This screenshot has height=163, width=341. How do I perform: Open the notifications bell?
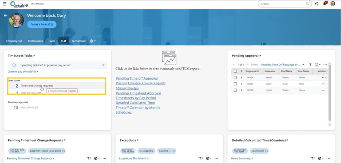coord(325,4)
